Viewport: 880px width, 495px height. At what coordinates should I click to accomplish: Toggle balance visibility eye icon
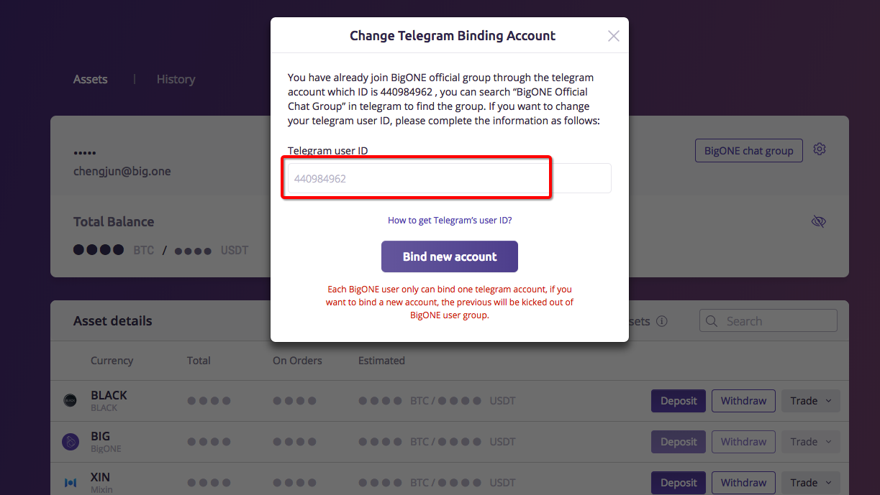coord(818,221)
